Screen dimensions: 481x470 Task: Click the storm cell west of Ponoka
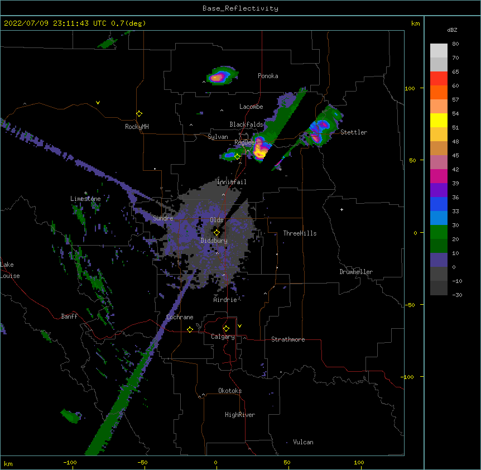point(222,76)
